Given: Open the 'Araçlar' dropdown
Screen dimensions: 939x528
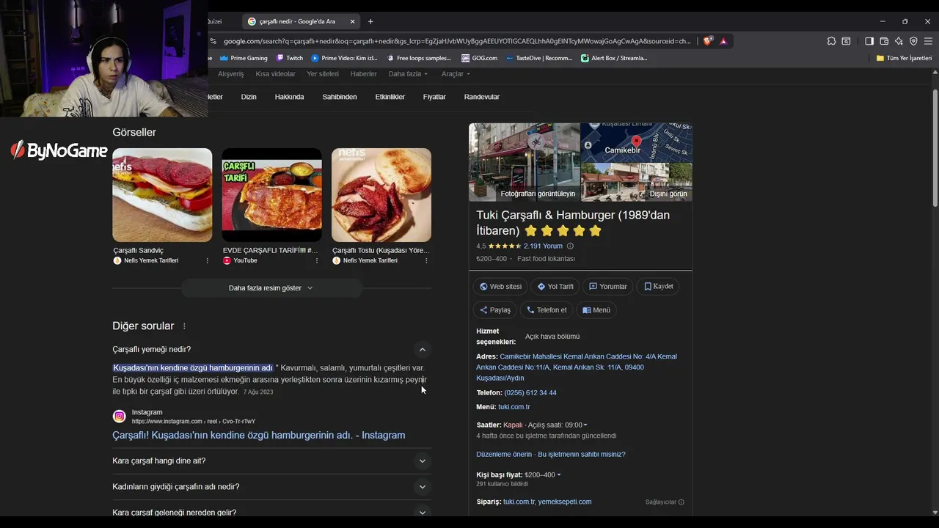Looking at the screenshot, I should click(456, 74).
